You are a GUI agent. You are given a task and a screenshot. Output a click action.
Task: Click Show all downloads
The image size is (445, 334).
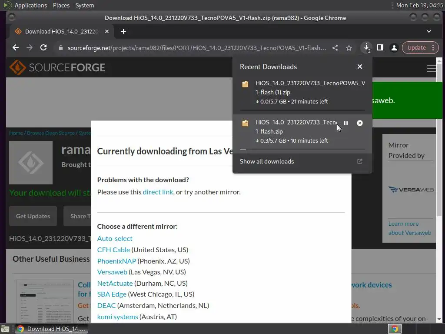267,161
